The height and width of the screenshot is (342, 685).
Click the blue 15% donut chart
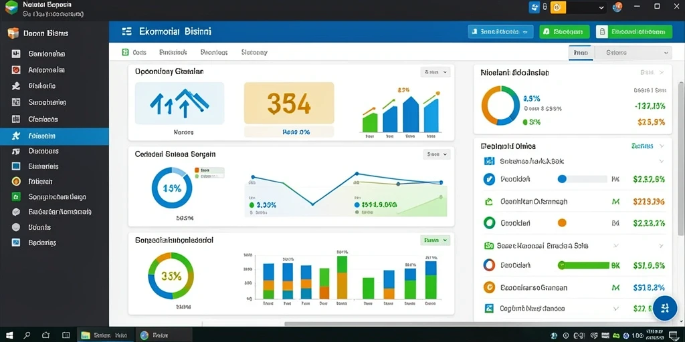click(x=172, y=188)
